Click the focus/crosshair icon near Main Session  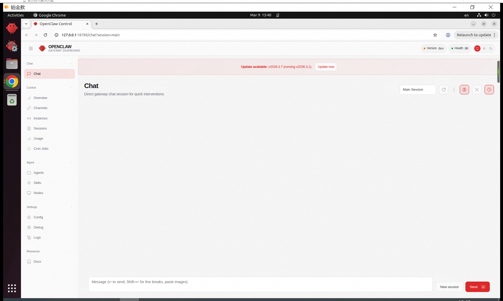point(477,90)
